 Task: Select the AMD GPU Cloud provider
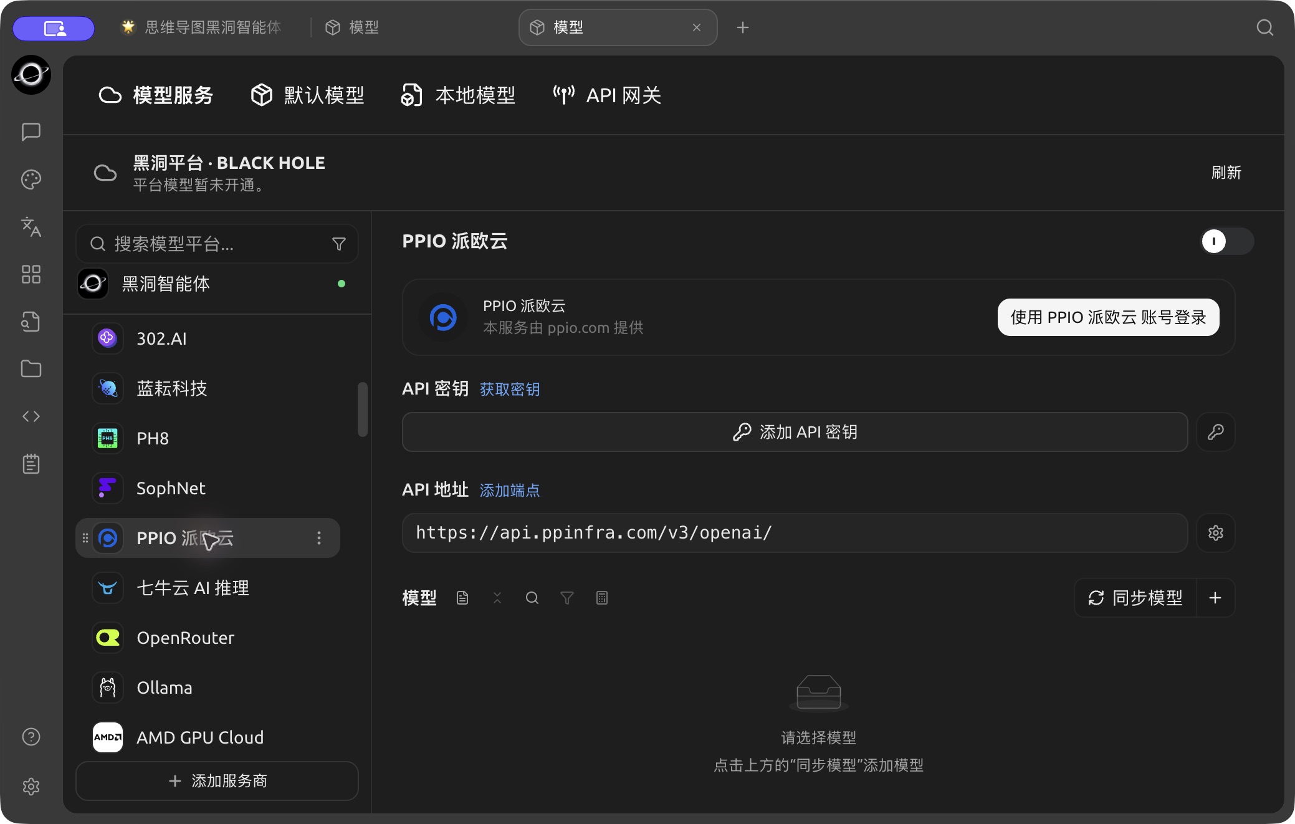(208, 737)
